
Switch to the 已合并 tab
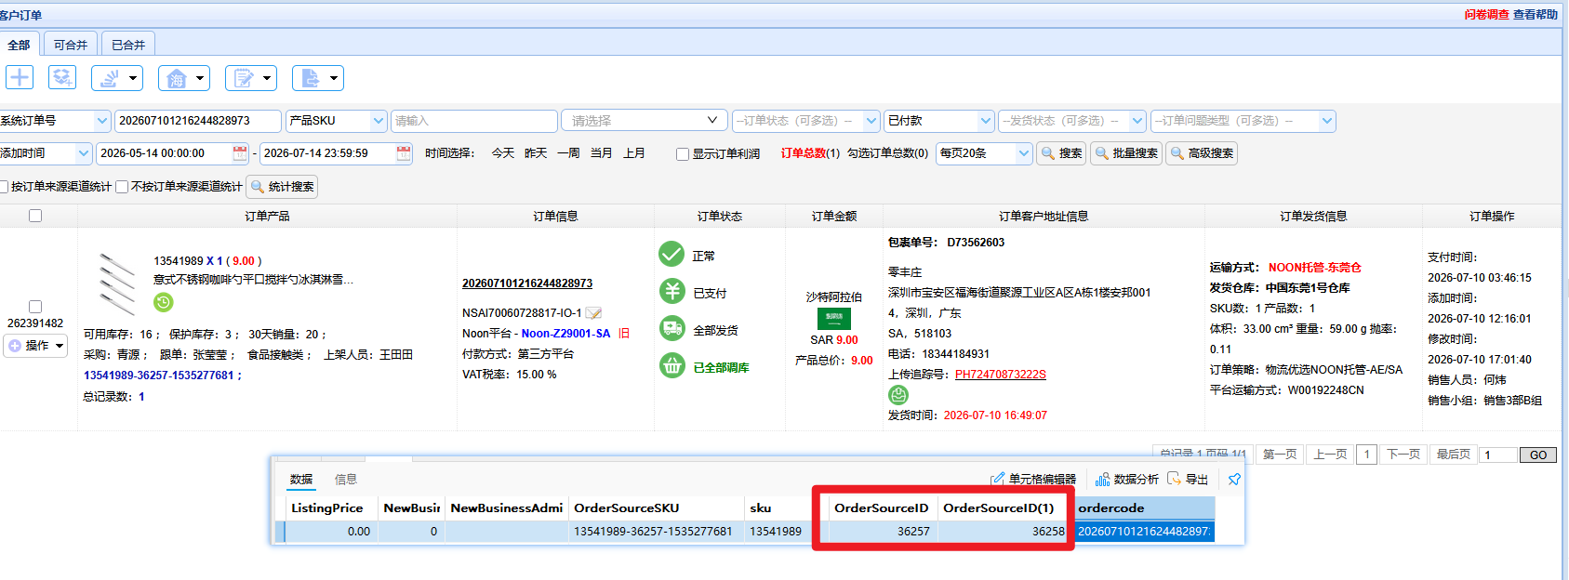click(x=128, y=45)
